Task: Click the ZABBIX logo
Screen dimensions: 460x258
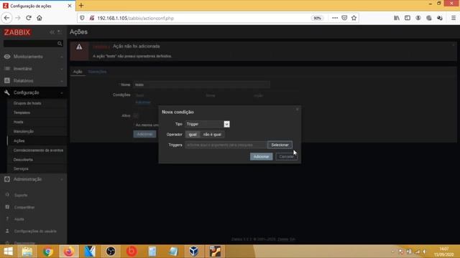Action: [17, 32]
